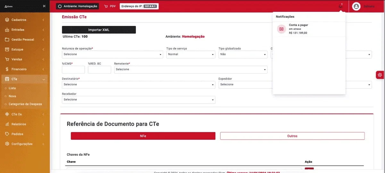385x173 pixels.
Task: Click the Cadastros layers icon
Action: point(7,20)
